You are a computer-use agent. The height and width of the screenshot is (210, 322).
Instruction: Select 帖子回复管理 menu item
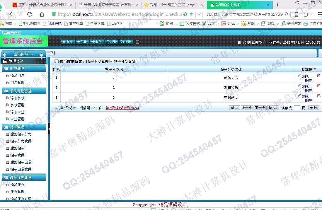tap(21, 169)
